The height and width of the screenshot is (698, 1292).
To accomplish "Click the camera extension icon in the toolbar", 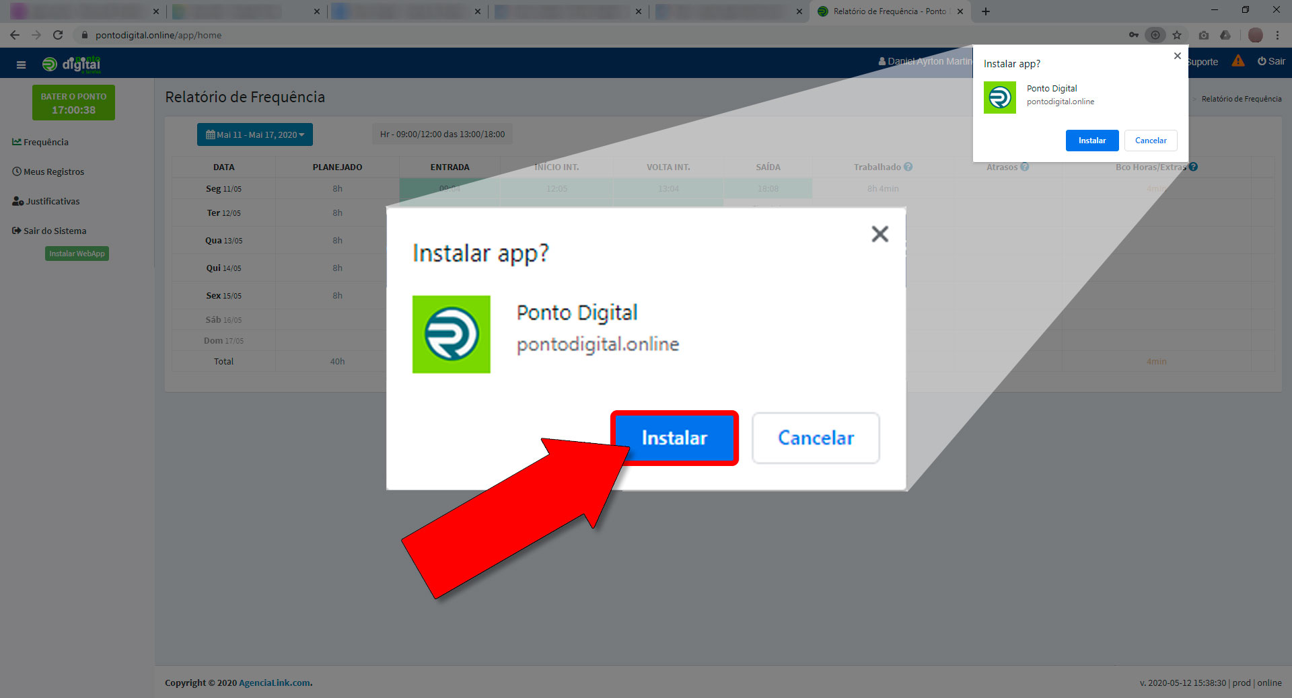I will (1204, 35).
